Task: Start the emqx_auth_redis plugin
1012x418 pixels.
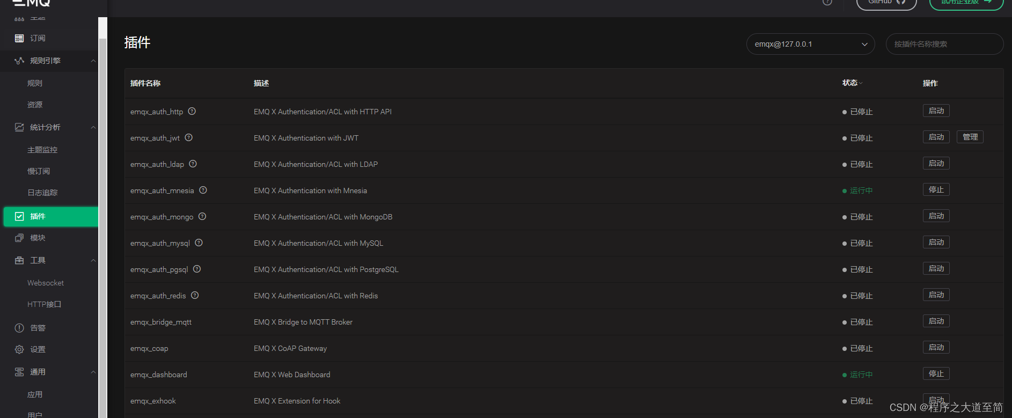Action: (936, 295)
